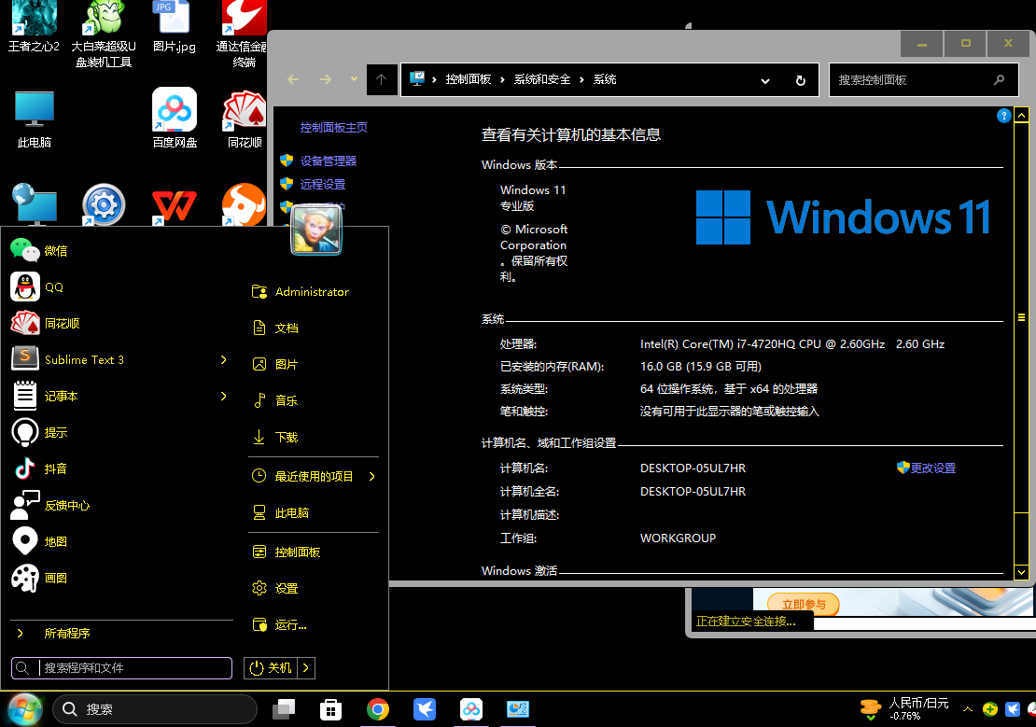The height and width of the screenshot is (727, 1036).
Task: Go forward in Control Panel window
Action: point(326,79)
